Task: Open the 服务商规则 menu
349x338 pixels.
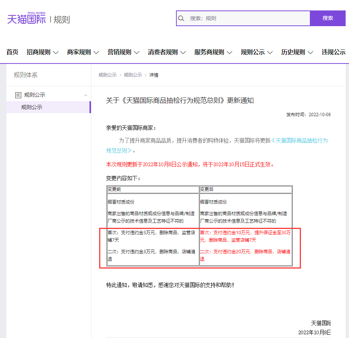Action: tap(213, 52)
